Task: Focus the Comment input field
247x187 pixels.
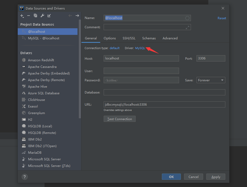Action: [147, 27]
